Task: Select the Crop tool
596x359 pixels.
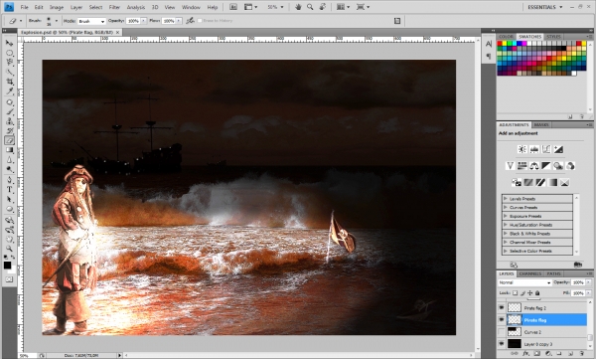Action: click(9, 82)
